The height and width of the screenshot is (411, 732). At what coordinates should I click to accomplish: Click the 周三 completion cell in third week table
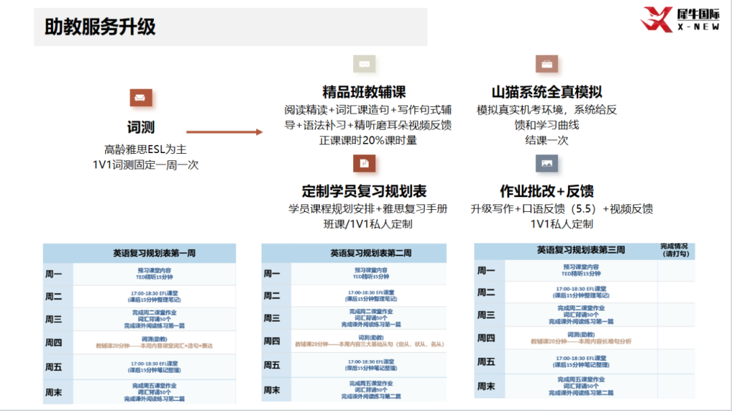click(676, 315)
